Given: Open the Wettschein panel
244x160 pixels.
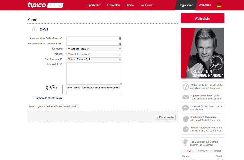Looking at the screenshot, I should click(203, 18).
